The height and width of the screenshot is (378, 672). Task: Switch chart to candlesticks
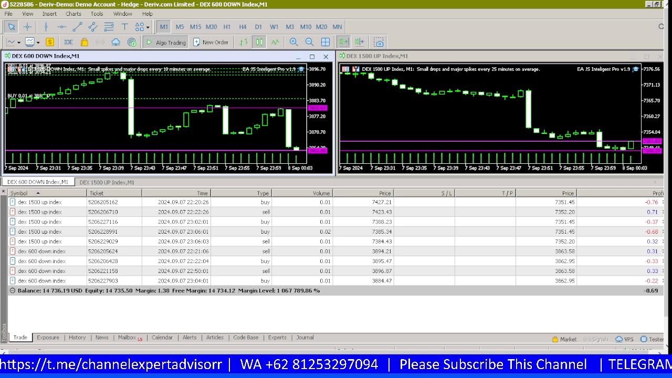(x=259, y=42)
